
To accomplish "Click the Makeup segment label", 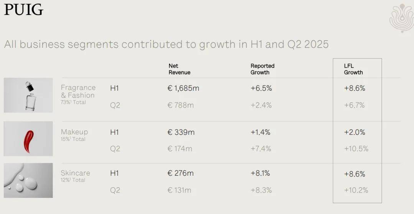I will coord(74,132).
